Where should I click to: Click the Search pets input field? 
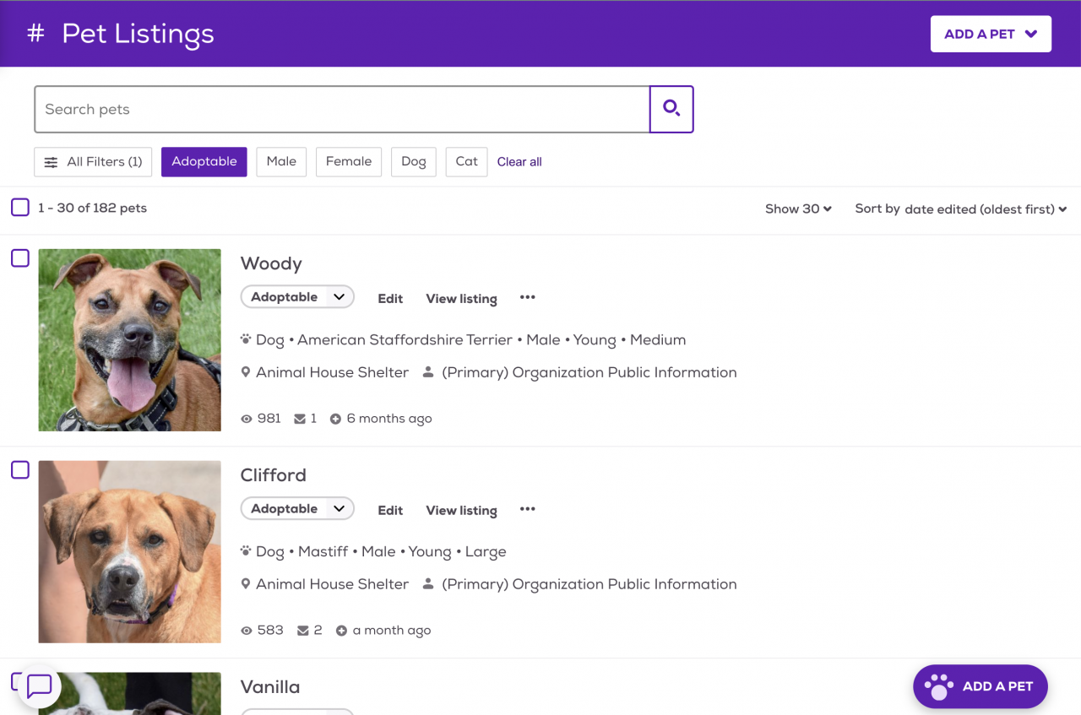341,109
